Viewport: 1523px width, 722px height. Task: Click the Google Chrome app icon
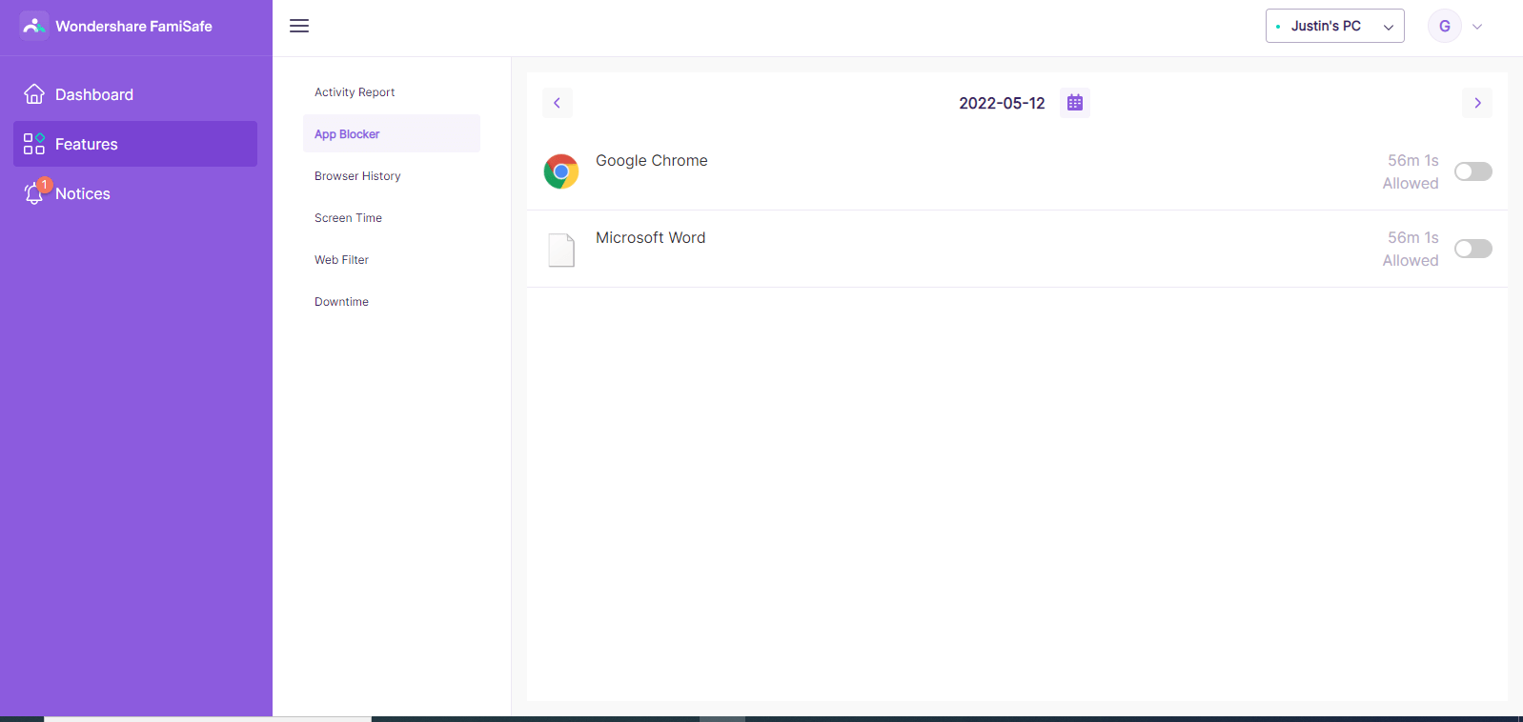coord(561,171)
